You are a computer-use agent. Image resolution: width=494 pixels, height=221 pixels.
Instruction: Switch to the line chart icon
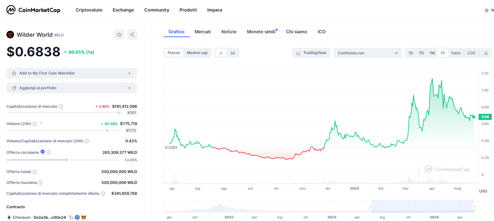(x=221, y=53)
